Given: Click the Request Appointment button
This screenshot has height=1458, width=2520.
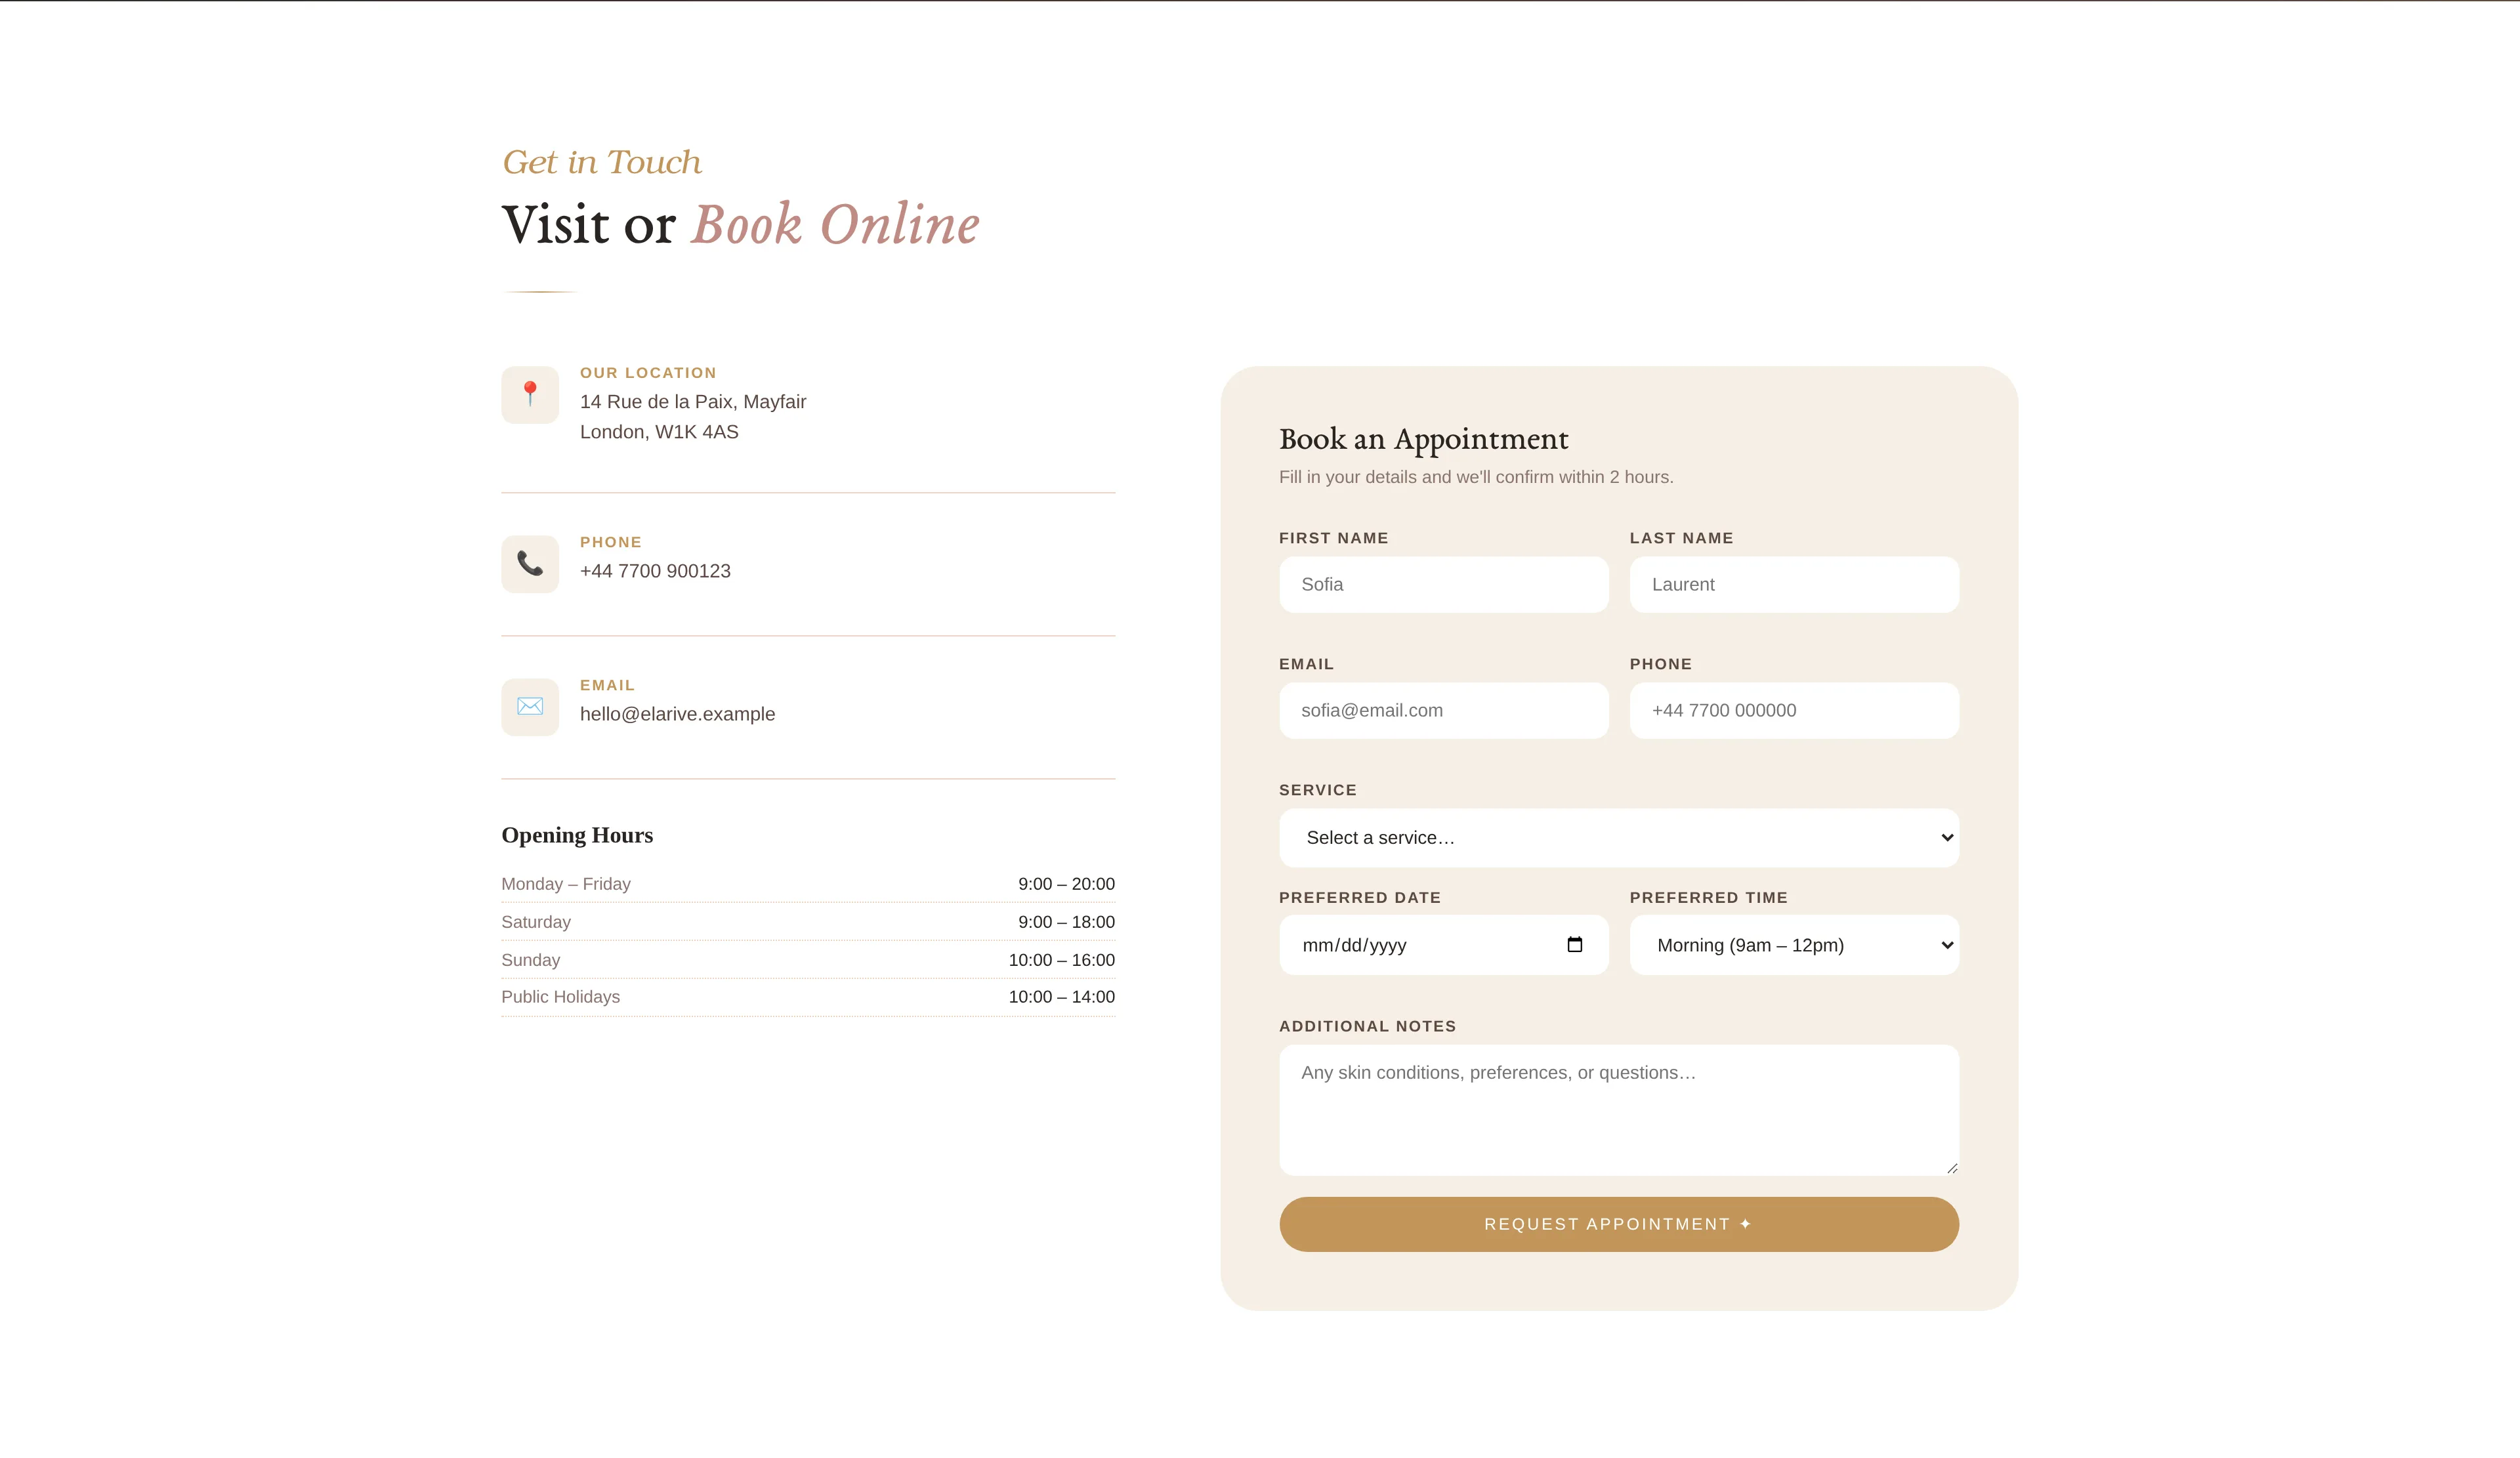Looking at the screenshot, I should point(1619,1224).
